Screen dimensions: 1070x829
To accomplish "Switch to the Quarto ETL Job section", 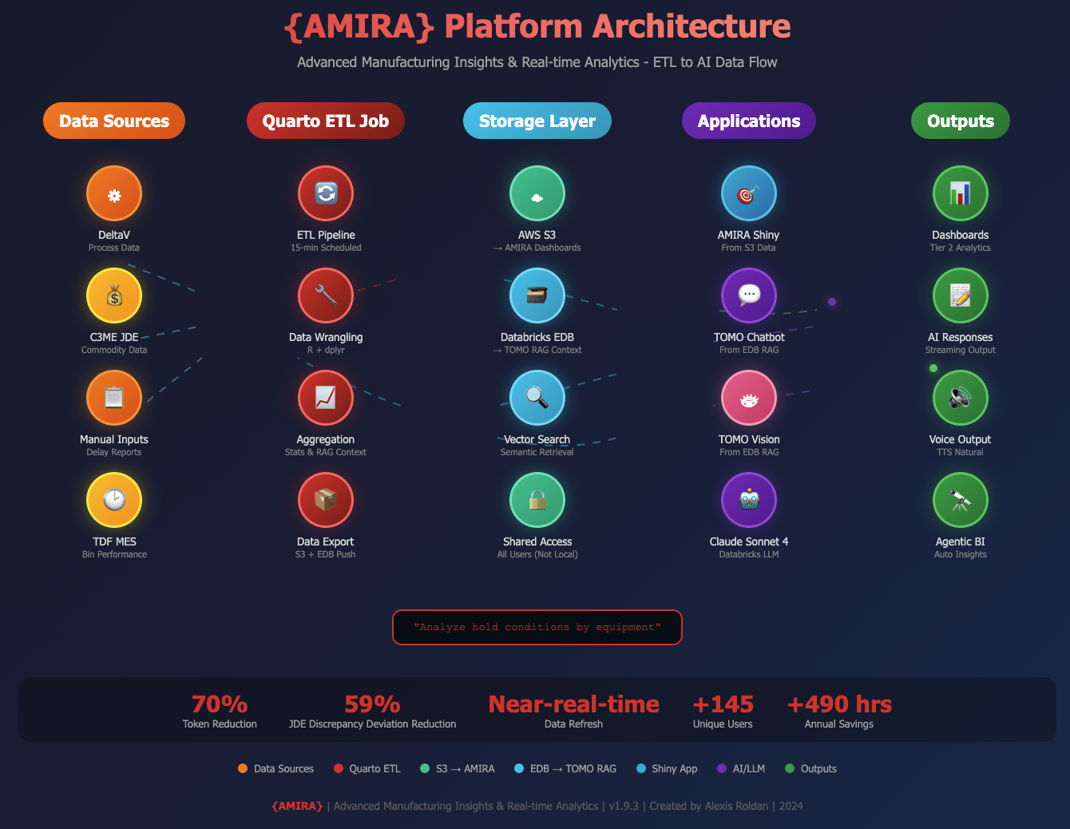I will pos(326,121).
